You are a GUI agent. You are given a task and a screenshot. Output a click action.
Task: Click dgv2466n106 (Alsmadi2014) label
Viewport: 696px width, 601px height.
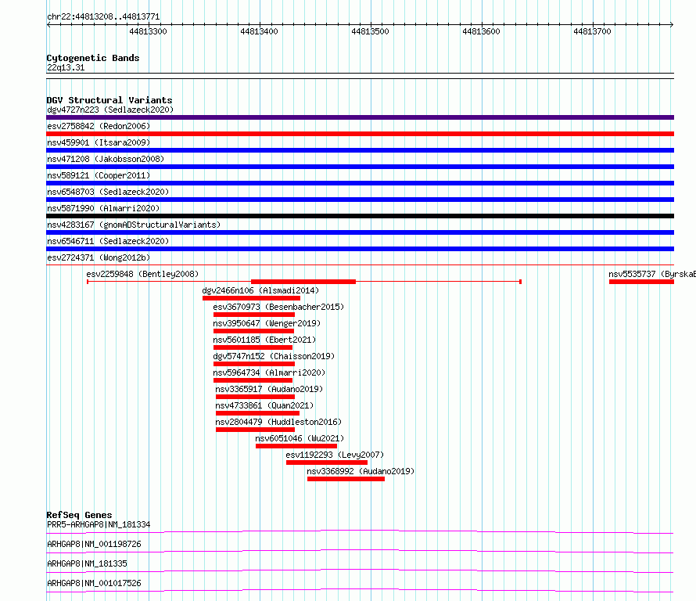[260, 290]
